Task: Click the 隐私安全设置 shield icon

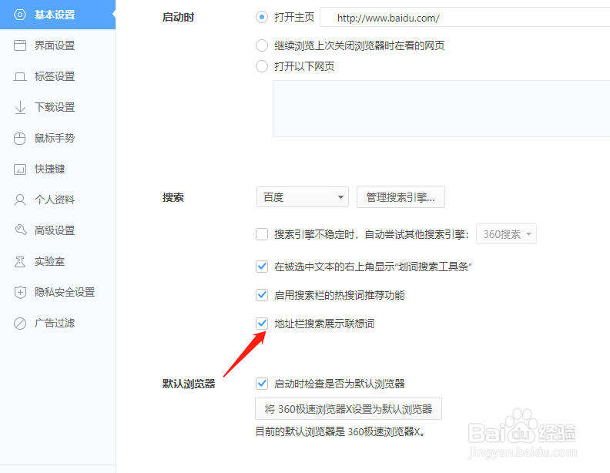Action: point(20,293)
